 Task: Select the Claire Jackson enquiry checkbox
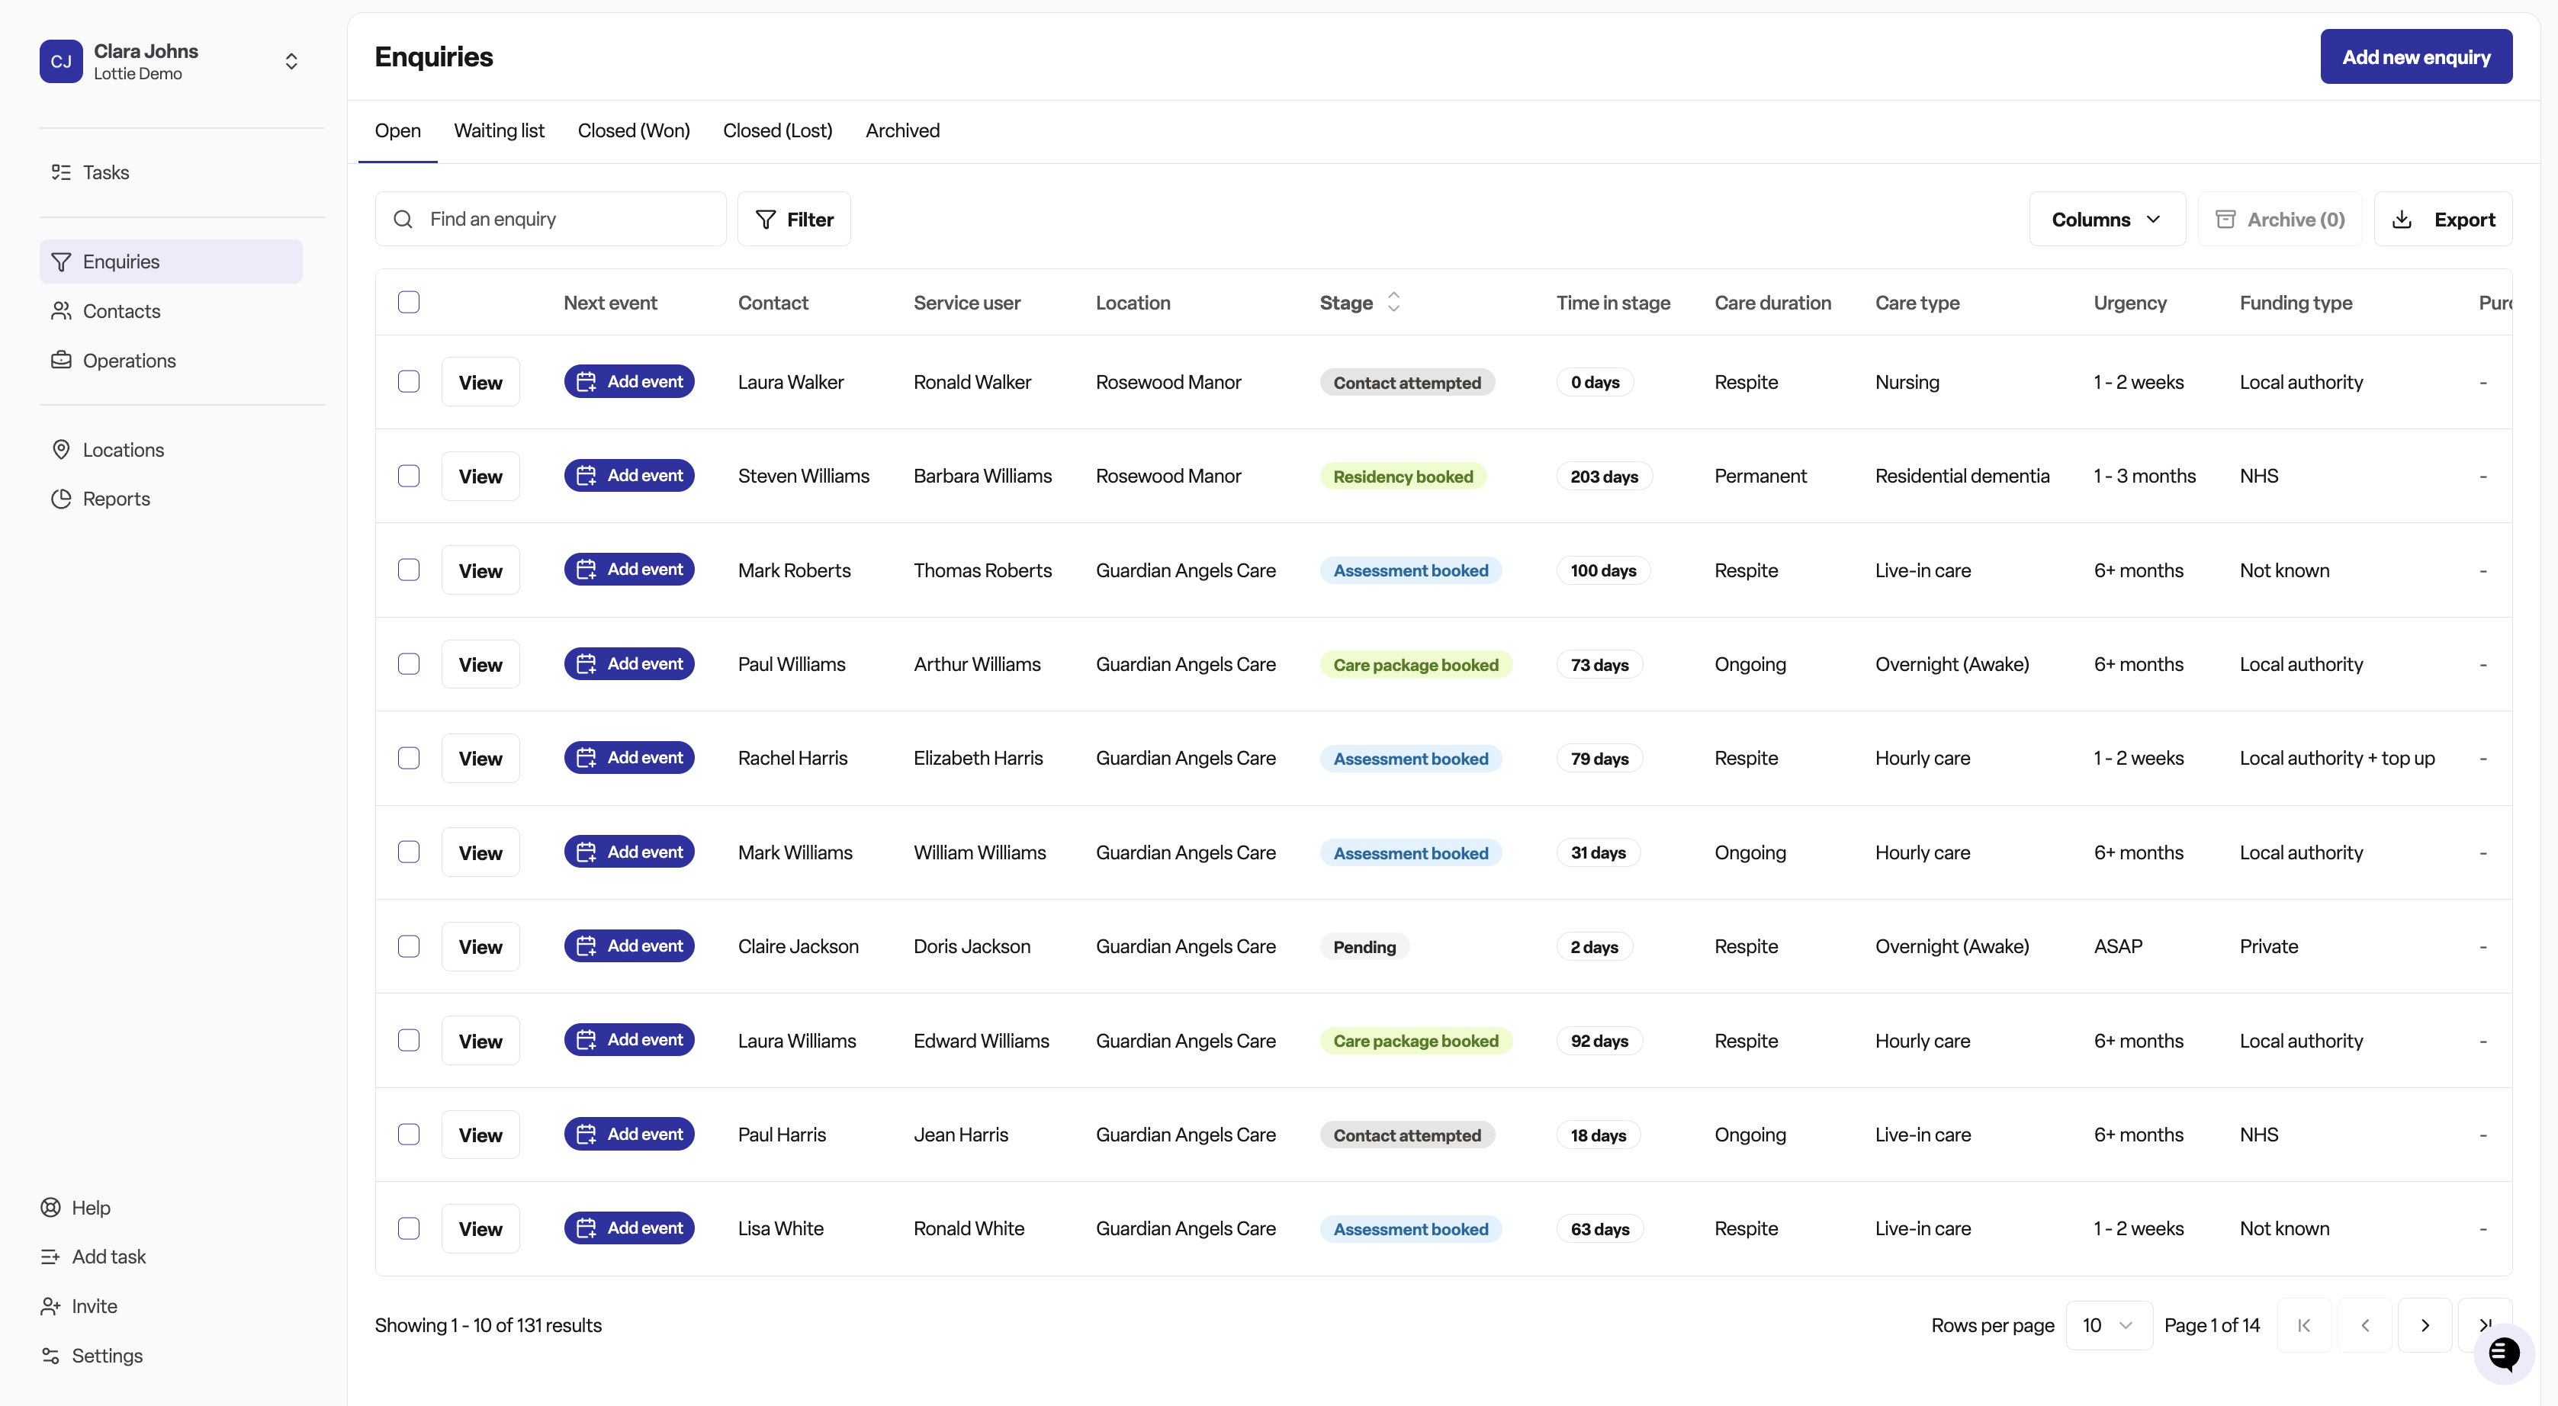coord(409,946)
